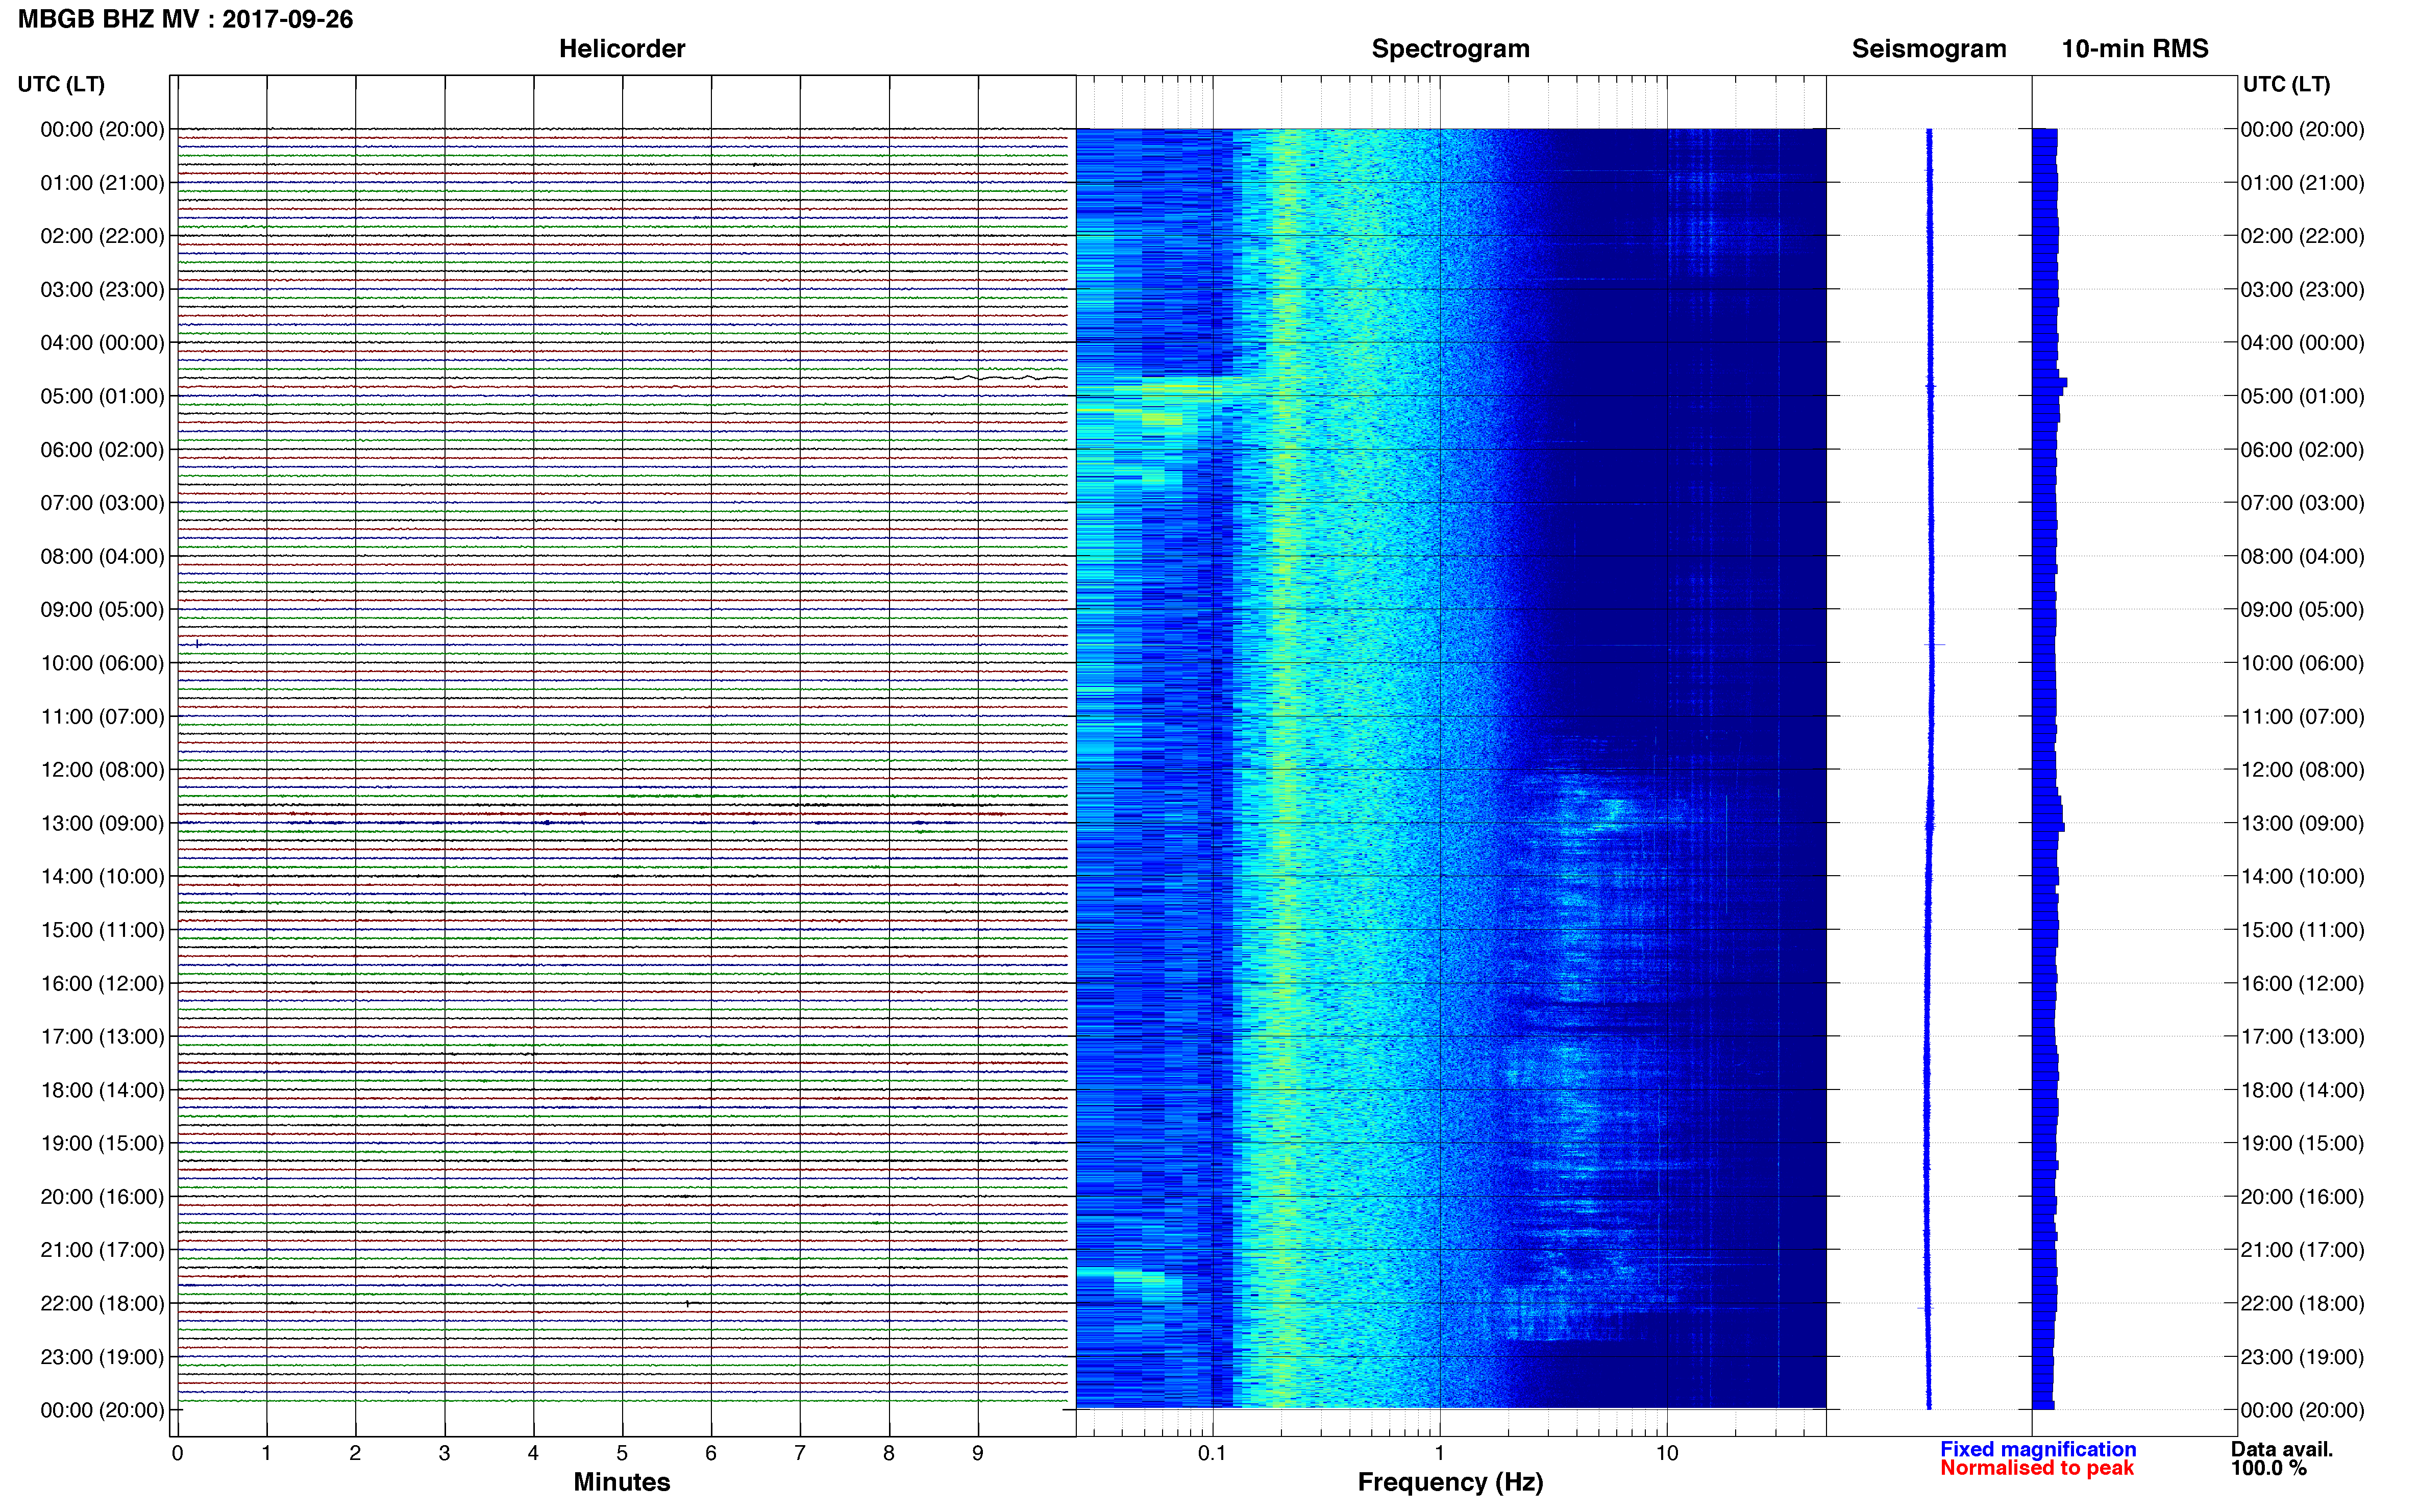Click '06:00 (02:00)' on the RMS-side time axis
This screenshot has height=1512, width=2419.
click(2302, 450)
